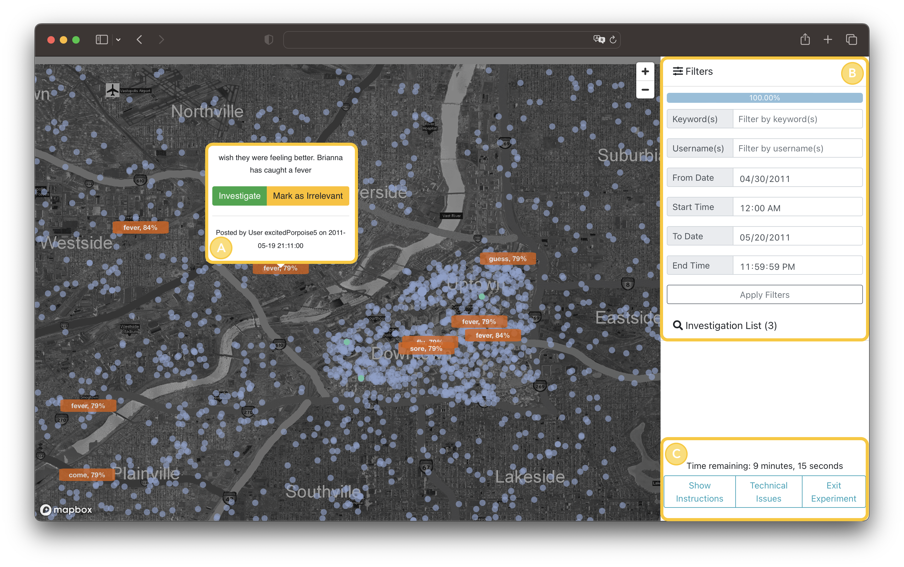Screen dimensions: 904x567
Task: Select the Technical Issues tab
Action: (x=768, y=492)
